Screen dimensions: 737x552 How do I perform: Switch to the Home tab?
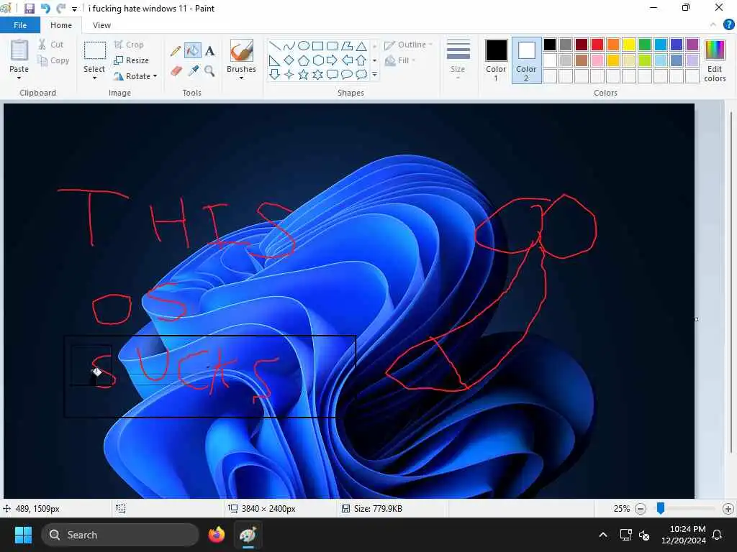tap(61, 25)
